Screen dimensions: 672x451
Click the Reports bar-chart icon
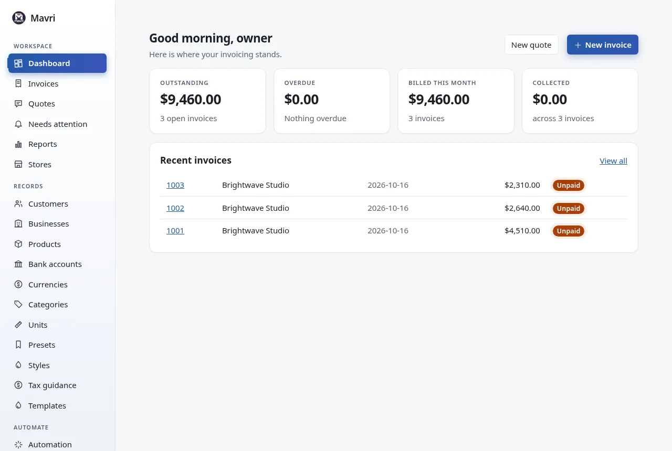click(18, 144)
